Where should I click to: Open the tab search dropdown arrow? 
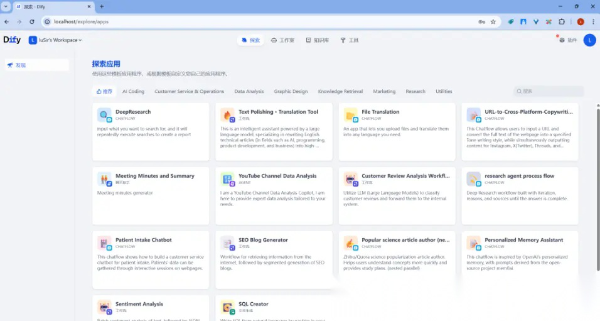pos(6,6)
